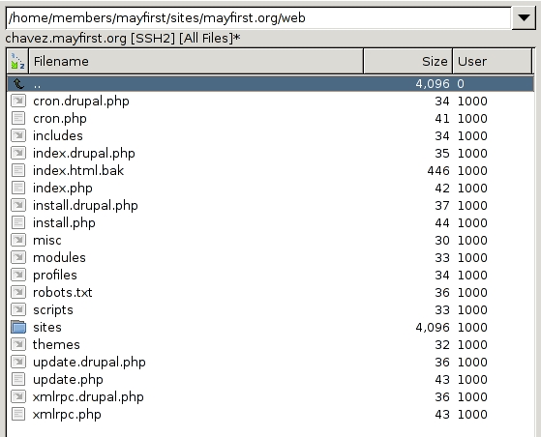Click the sites folder icon
The width and height of the screenshot is (541, 437).
point(18,327)
